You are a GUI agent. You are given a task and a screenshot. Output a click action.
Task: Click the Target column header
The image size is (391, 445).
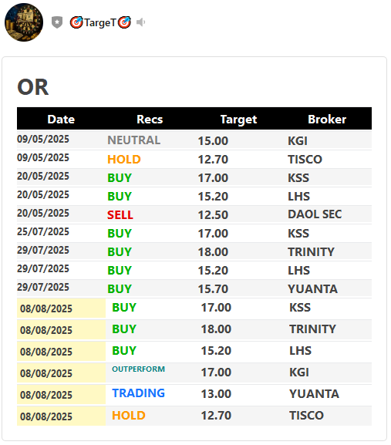[238, 120]
